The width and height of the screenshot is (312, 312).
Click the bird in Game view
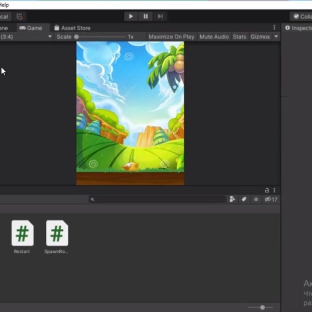(x=131, y=166)
